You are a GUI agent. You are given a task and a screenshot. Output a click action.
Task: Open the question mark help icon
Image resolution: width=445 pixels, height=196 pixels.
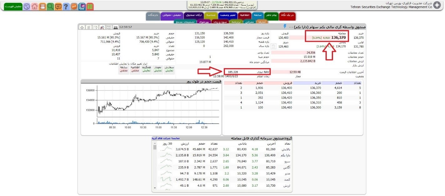point(66,6)
